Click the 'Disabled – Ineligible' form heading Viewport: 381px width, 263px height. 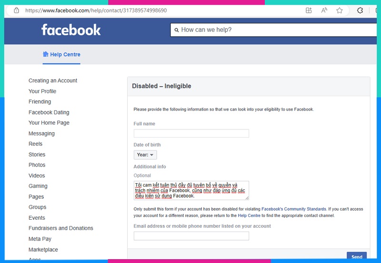[x=161, y=86]
